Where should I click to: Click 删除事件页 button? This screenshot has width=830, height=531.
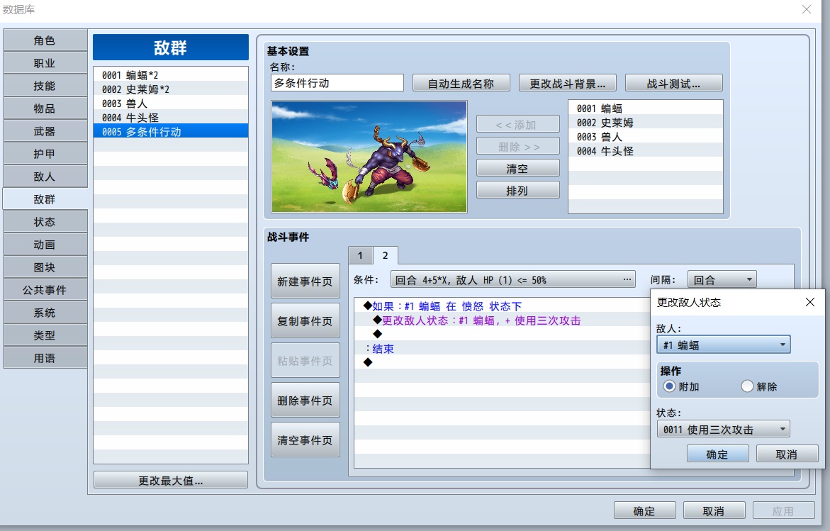[x=305, y=401]
